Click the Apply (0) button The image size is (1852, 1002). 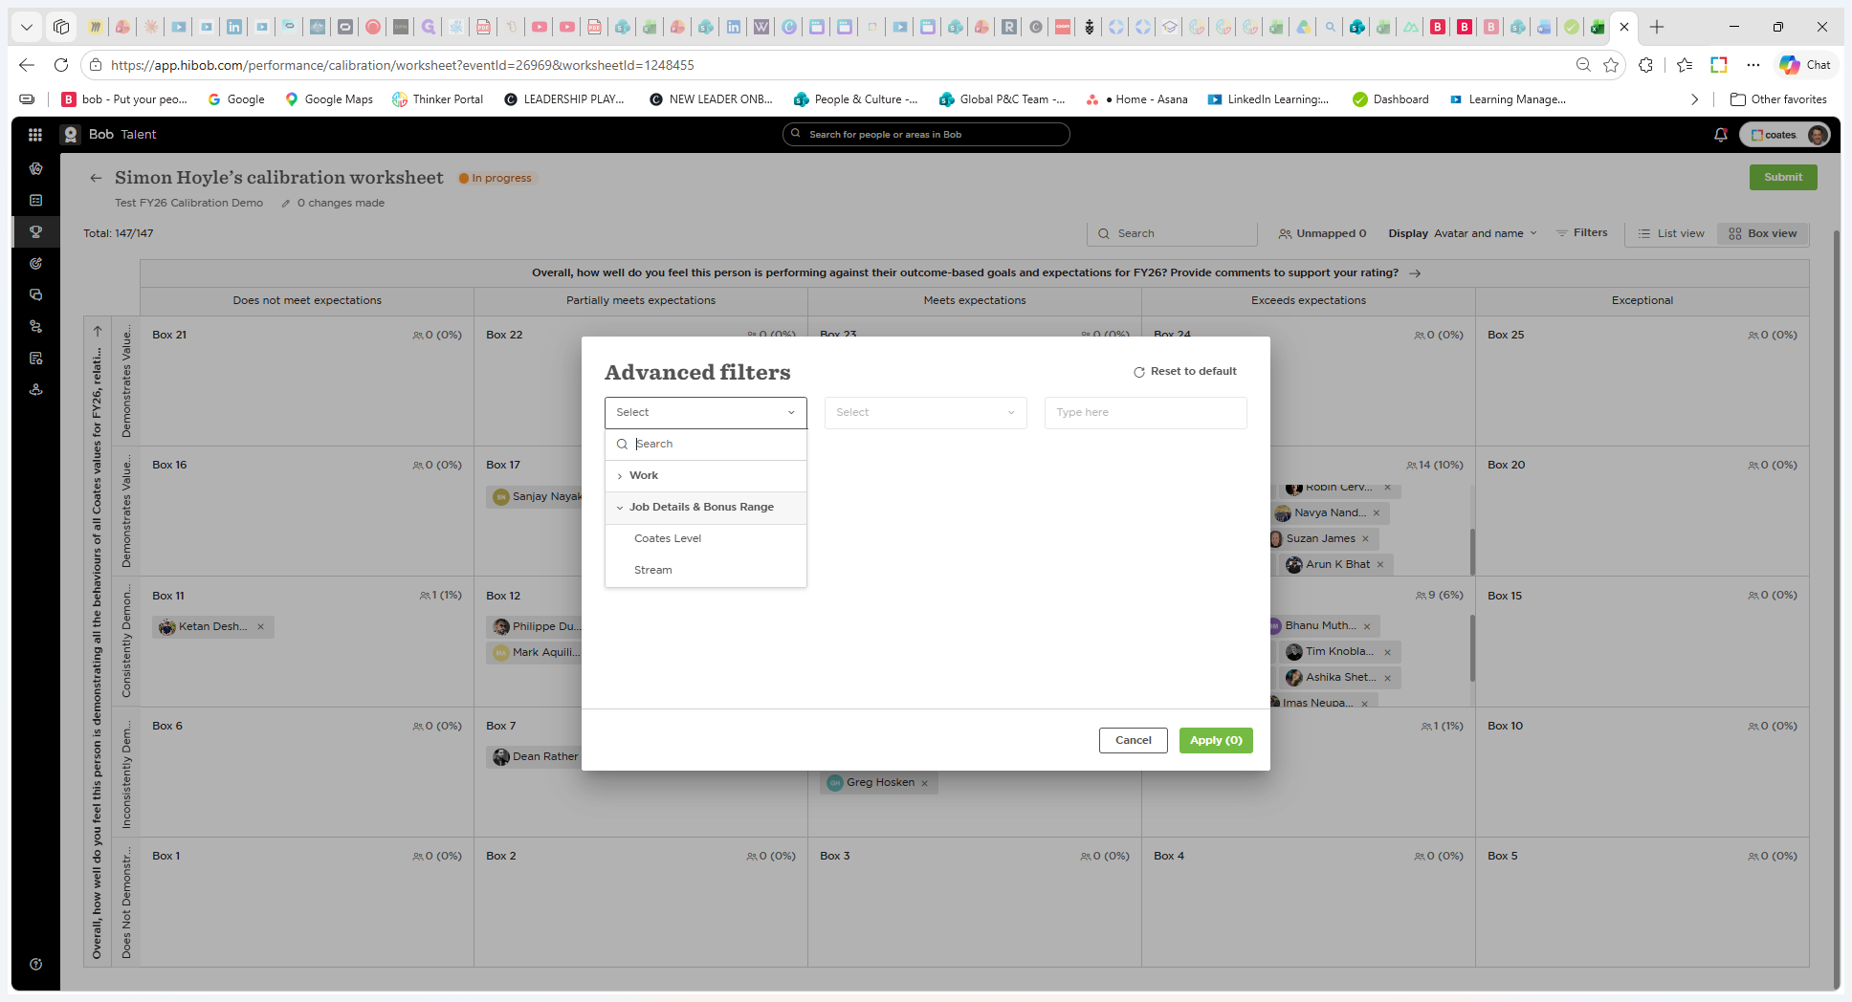click(1216, 740)
